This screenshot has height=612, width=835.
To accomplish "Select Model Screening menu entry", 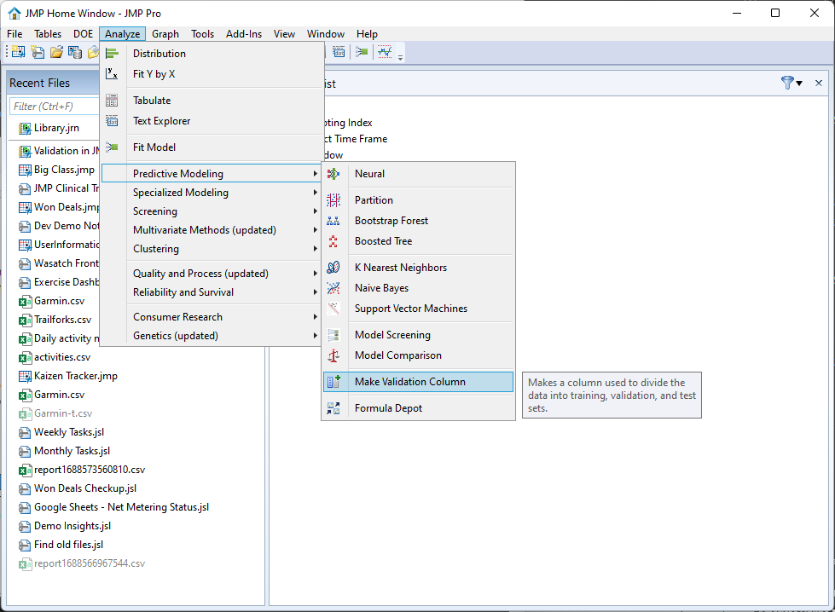I will click(418, 335).
